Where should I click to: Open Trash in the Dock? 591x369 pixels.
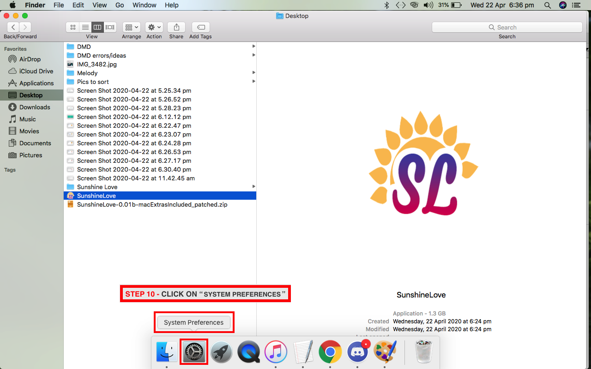pos(423,353)
